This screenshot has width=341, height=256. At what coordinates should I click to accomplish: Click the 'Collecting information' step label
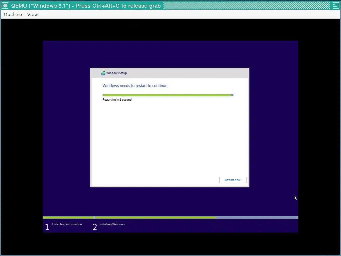(67, 224)
